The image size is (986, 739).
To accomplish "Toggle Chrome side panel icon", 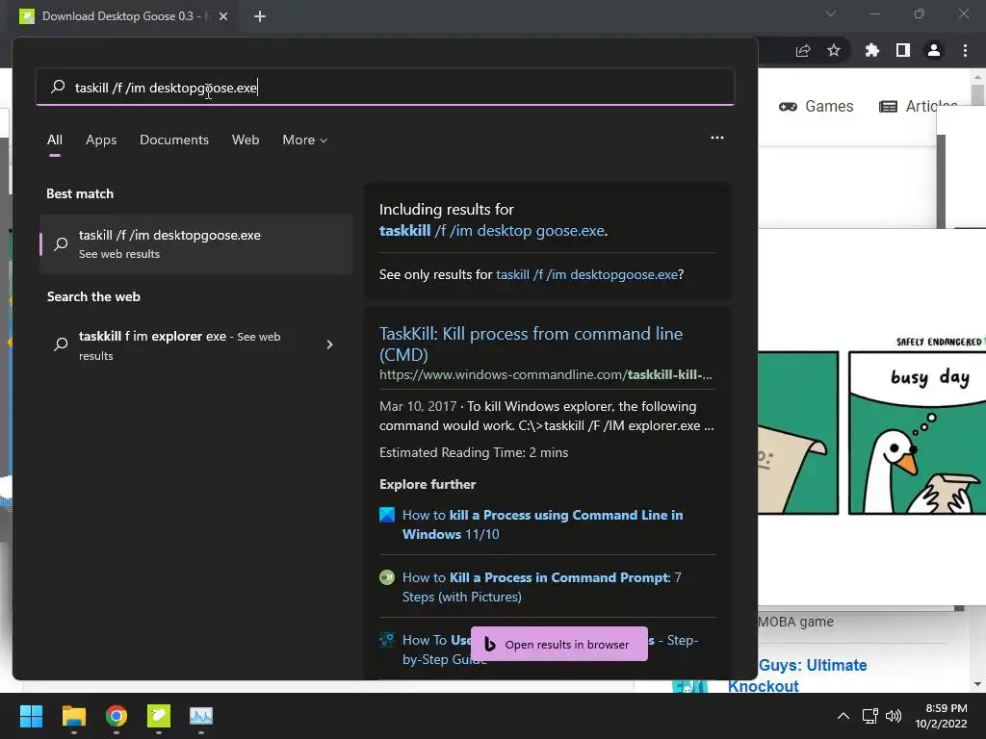I will [902, 50].
